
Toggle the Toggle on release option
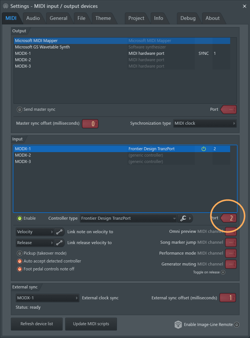pos(223,272)
